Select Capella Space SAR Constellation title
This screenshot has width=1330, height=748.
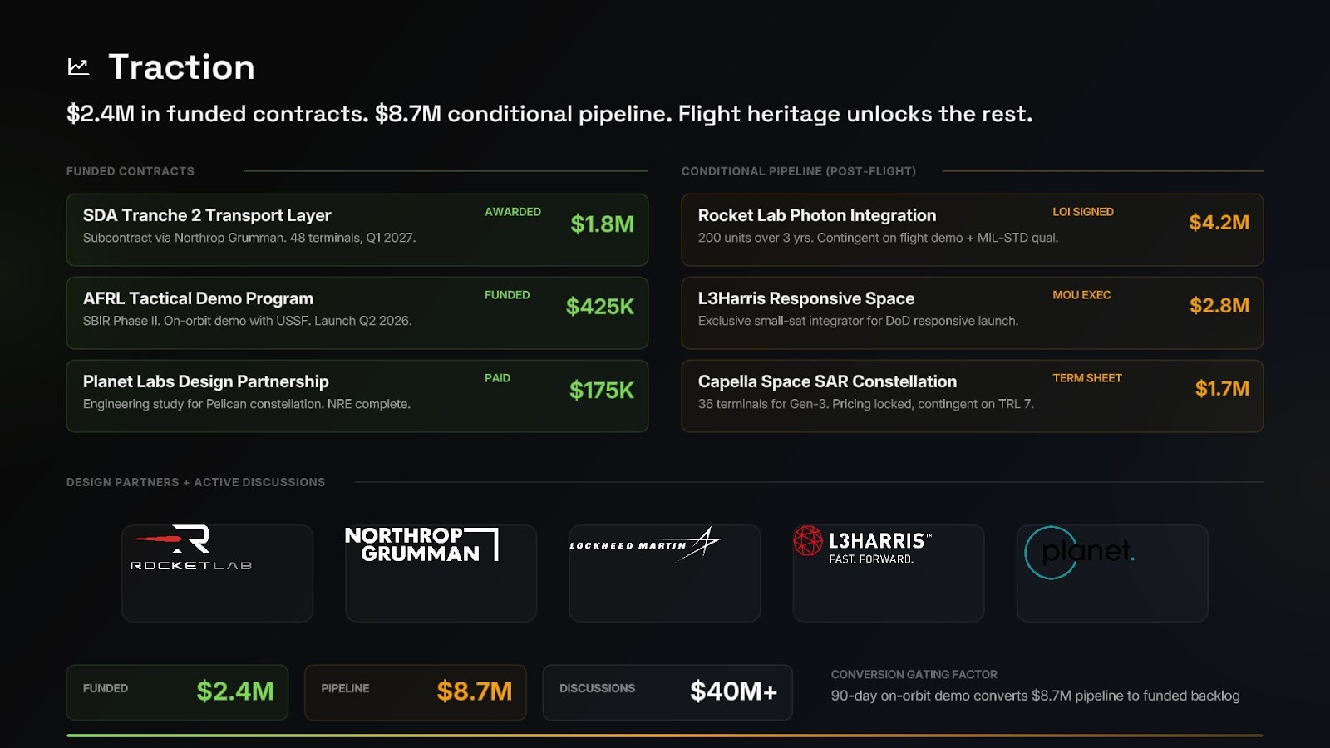pos(827,381)
